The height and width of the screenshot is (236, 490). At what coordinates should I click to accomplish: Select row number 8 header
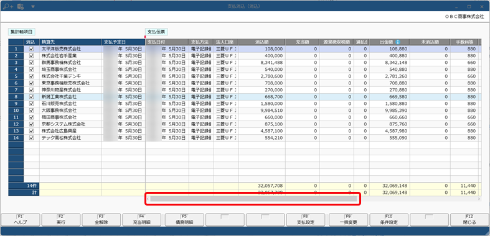16,97
